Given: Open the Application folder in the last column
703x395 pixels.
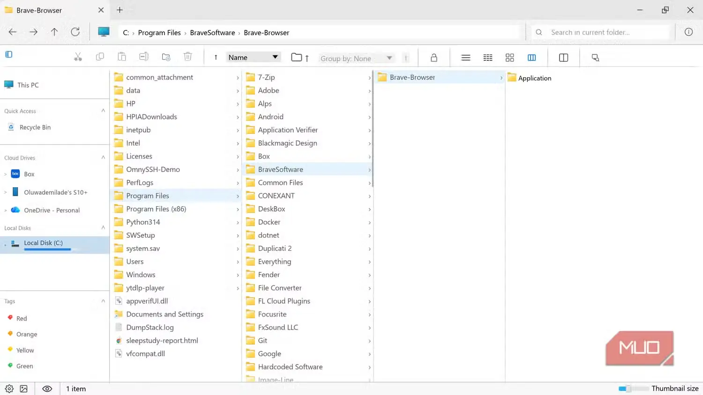Looking at the screenshot, I should 530,78.
